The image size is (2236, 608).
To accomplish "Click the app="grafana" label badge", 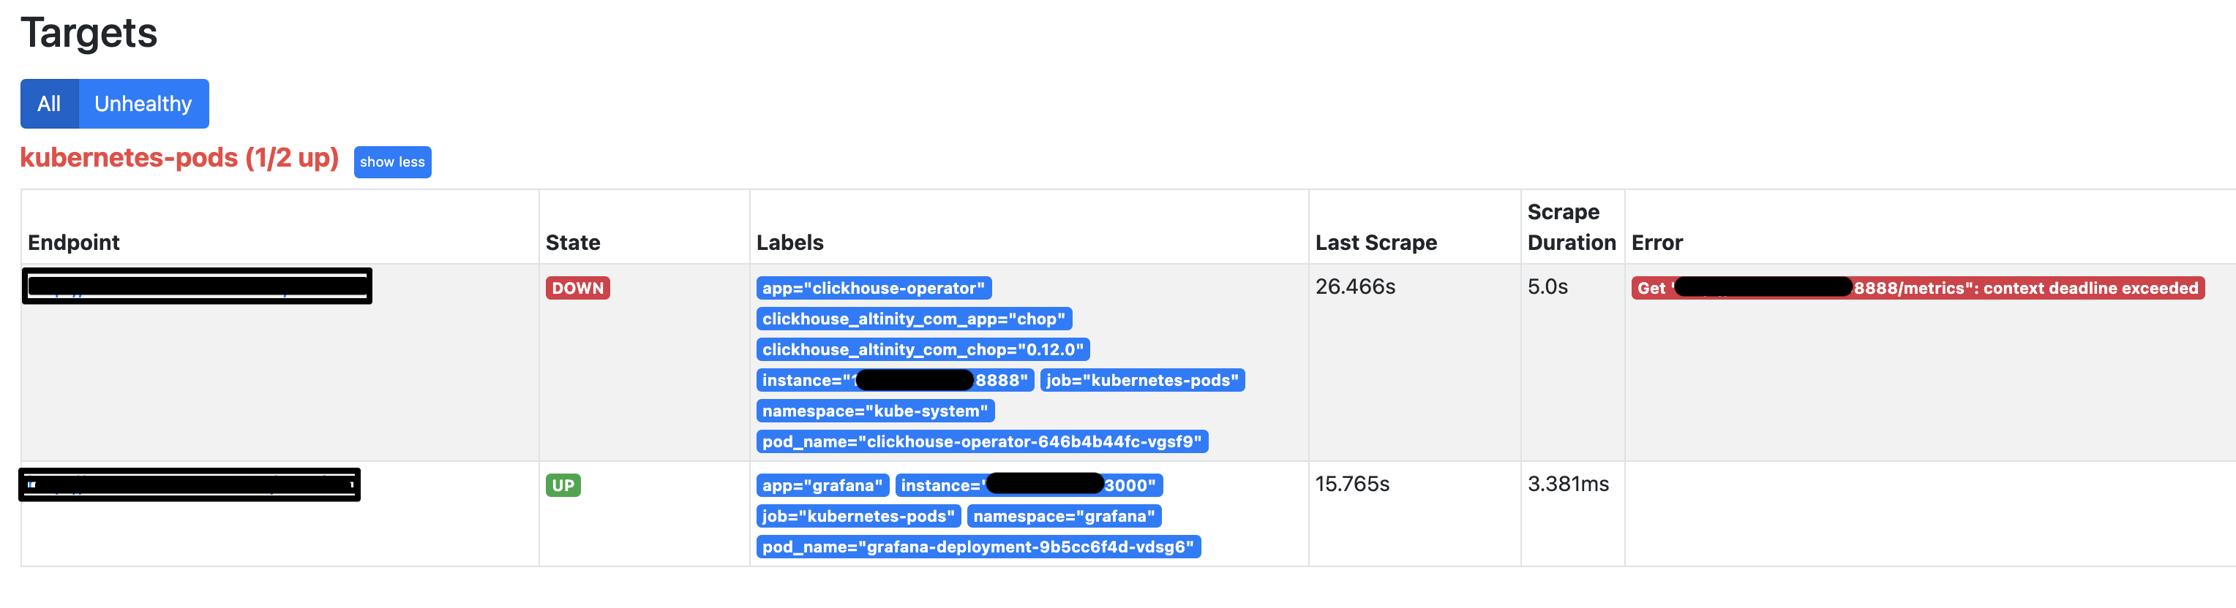I will (x=821, y=484).
